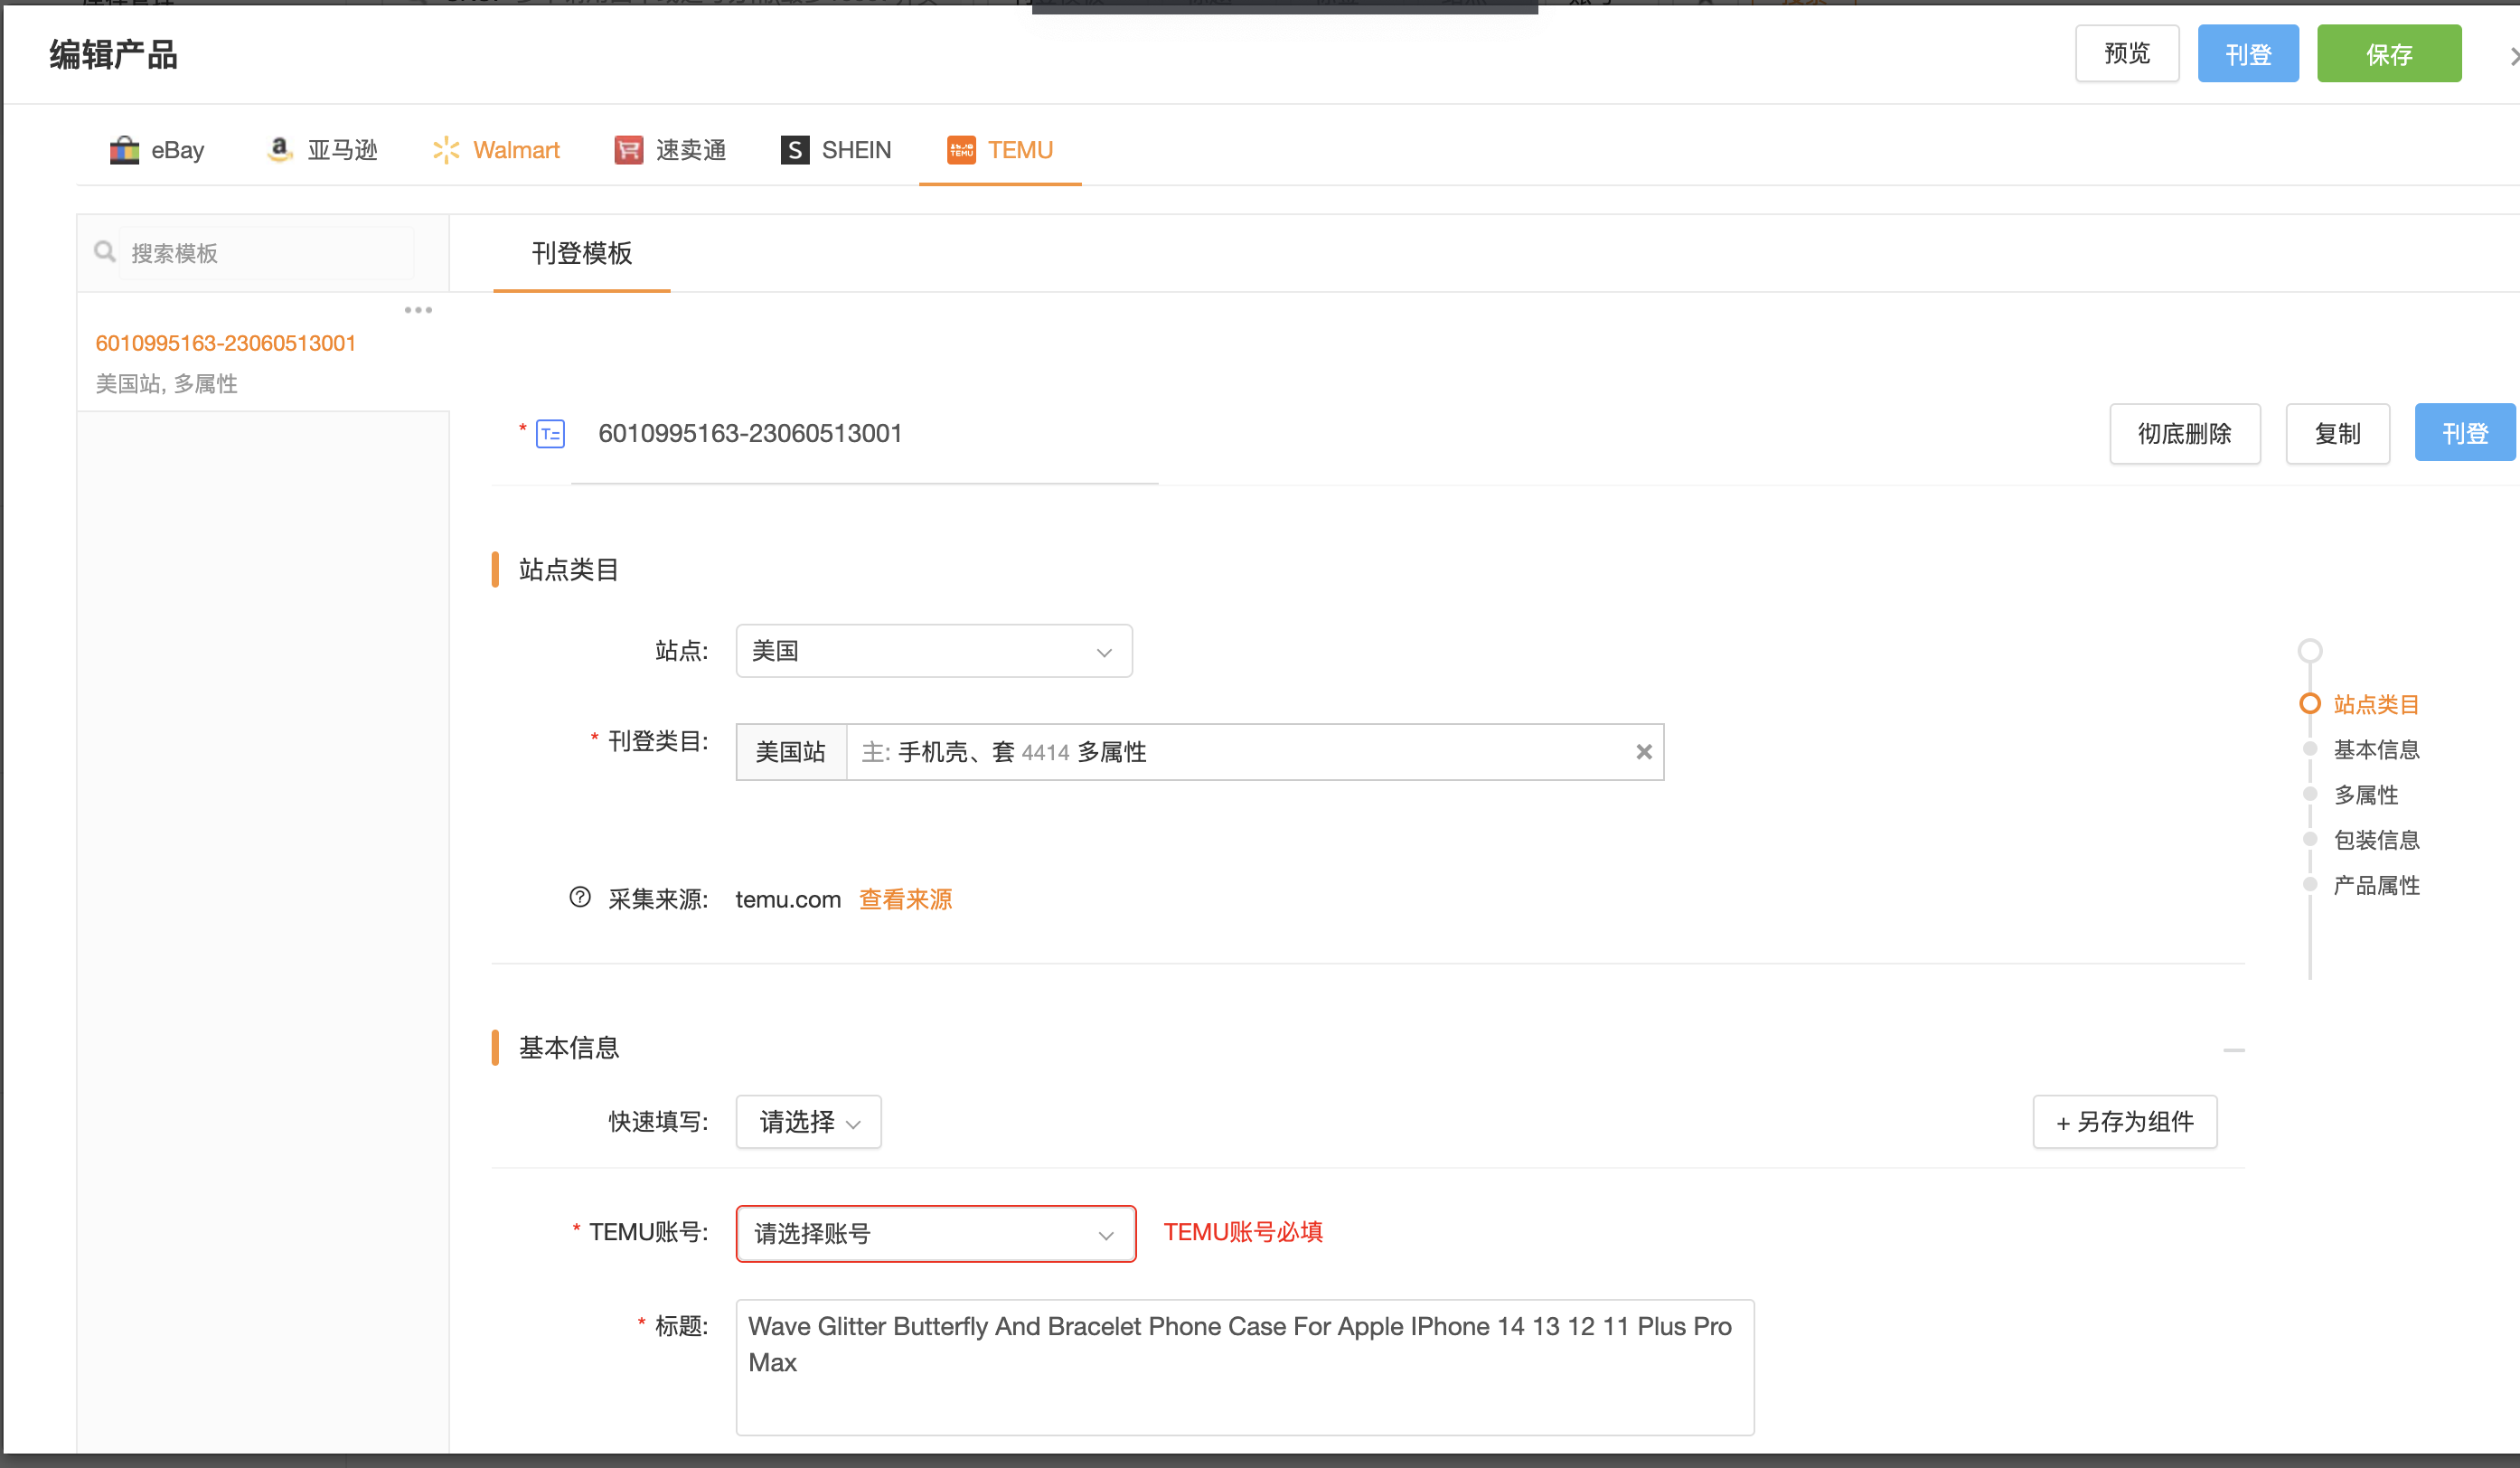Screen dimensions: 2520x1468
Task: Open the 站点 dropdown showing 美国
Action: pos(933,651)
